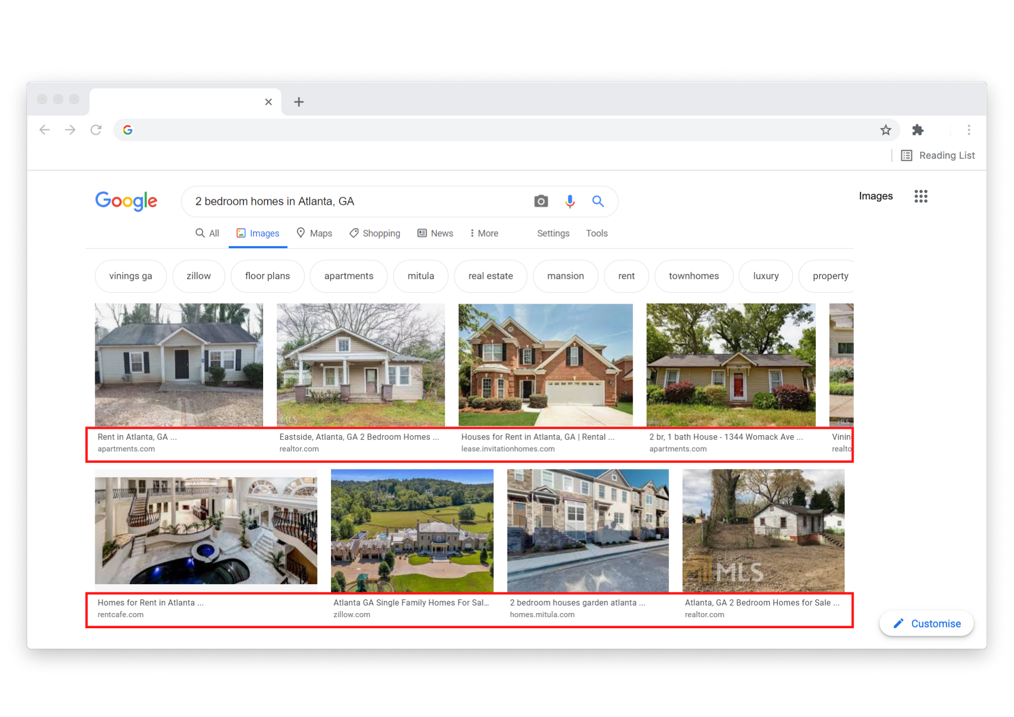Open '2 bedroom houses garden atlanta' caption
1014x717 pixels.
pyautogui.click(x=577, y=602)
